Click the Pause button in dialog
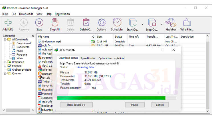The height and width of the screenshot is (119, 212). 134,105
